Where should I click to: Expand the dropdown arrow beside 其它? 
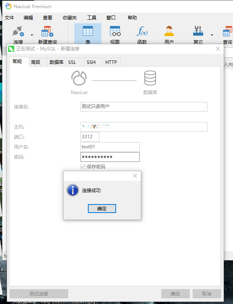point(212,35)
